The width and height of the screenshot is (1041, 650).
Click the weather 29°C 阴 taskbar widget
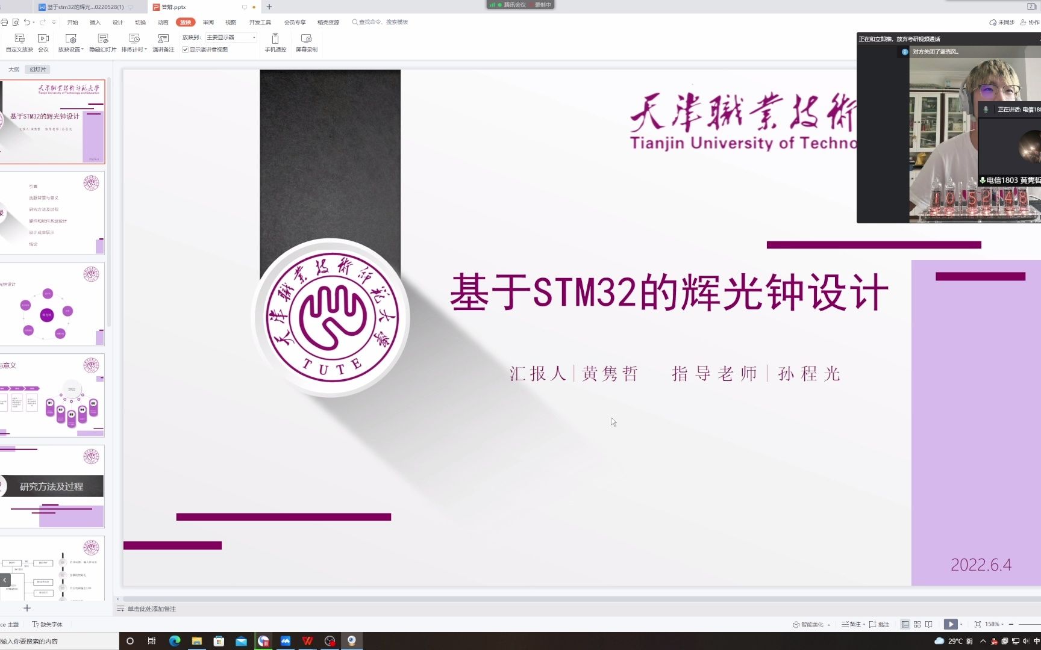coord(954,641)
